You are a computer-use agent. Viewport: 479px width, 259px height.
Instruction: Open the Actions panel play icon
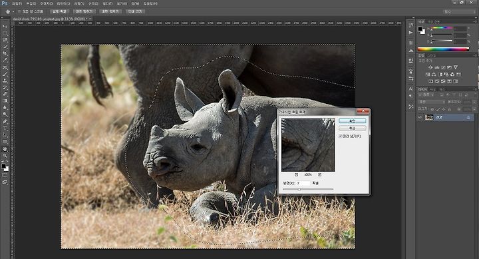coord(411,33)
